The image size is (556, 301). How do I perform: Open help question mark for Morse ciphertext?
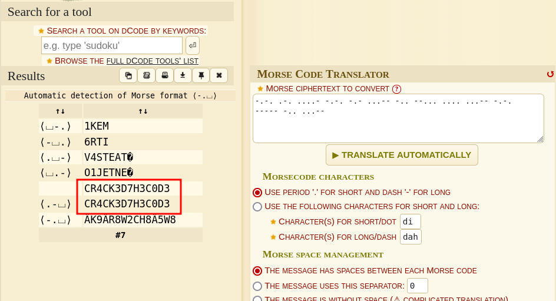pos(396,89)
